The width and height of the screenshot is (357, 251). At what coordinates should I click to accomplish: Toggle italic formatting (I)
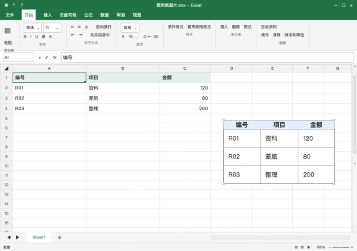[31, 36]
